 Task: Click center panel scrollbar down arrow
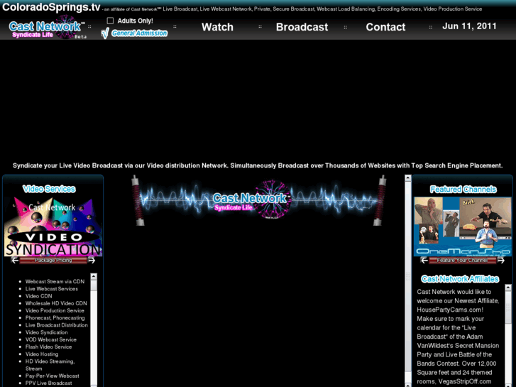tap(408, 385)
